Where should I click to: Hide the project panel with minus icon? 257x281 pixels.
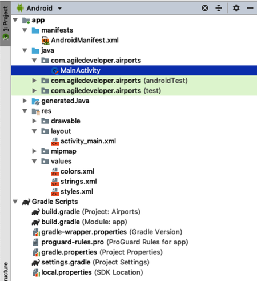[250, 8]
